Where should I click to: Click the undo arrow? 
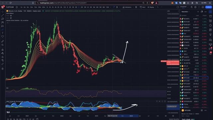tap(158, 7)
